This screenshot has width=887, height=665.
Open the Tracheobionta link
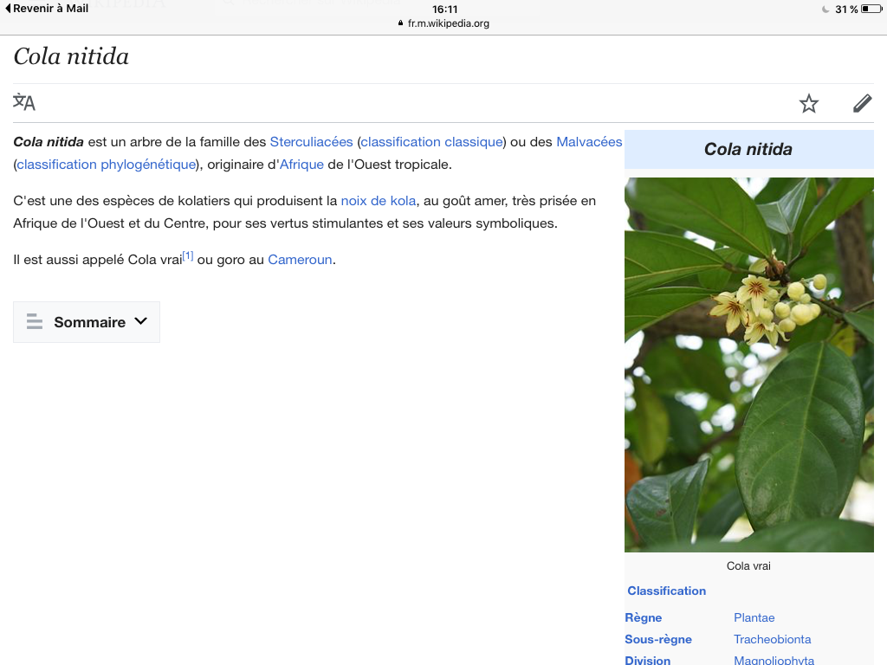pos(772,639)
